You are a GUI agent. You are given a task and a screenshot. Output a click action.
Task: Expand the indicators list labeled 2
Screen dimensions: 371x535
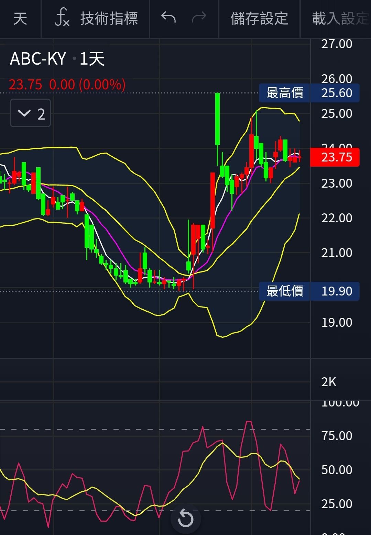pos(30,114)
